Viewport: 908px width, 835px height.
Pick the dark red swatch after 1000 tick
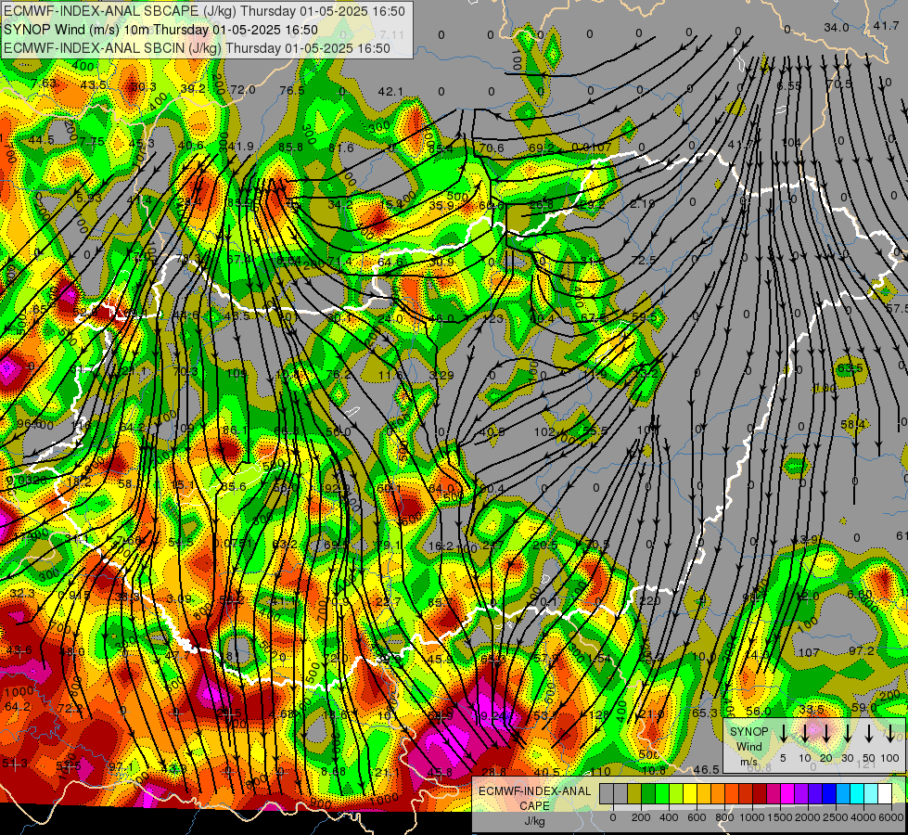click(760, 793)
